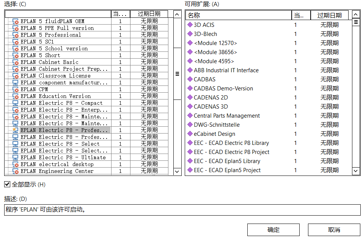363x244 pixels.
Task: Click the purple diamond icon beside 3D ACIS
Action: click(190, 25)
